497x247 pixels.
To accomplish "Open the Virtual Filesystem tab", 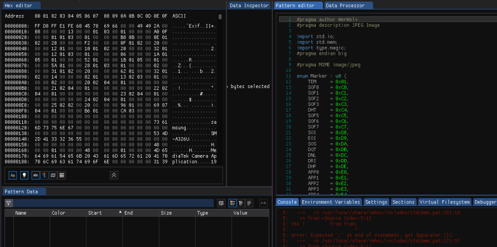I will [x=445, y=202].
